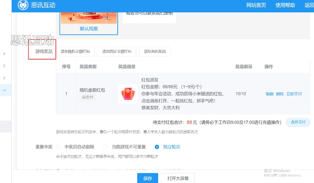Click the red envelope prize image

[x=128, y=93]
